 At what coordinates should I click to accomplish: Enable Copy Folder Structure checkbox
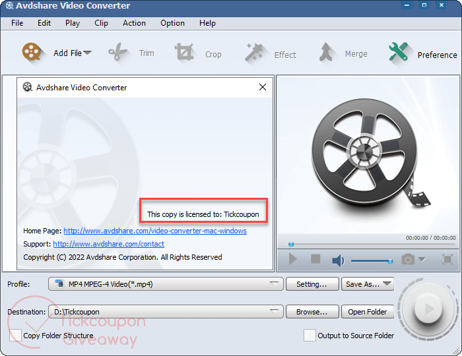[15, 336]
